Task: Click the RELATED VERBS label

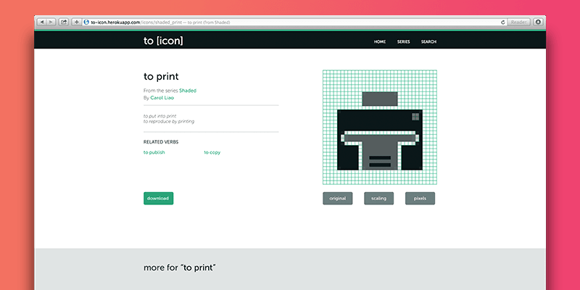Action: coord(161,142)
